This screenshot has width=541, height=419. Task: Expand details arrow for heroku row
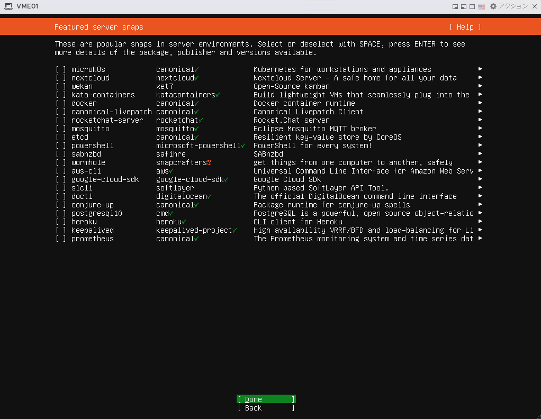click(x=480, y=221)
